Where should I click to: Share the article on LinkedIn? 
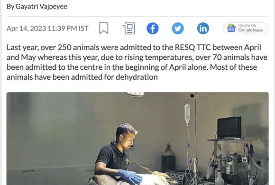tap(203, 28)
